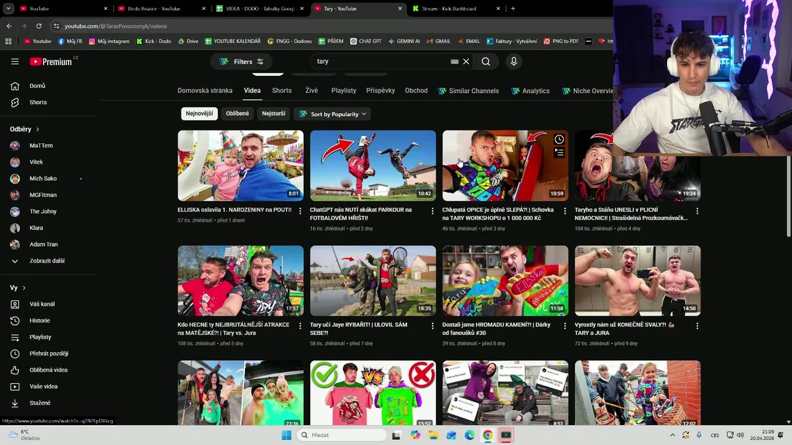Open a new browser tab with the plus

point(513,9)
